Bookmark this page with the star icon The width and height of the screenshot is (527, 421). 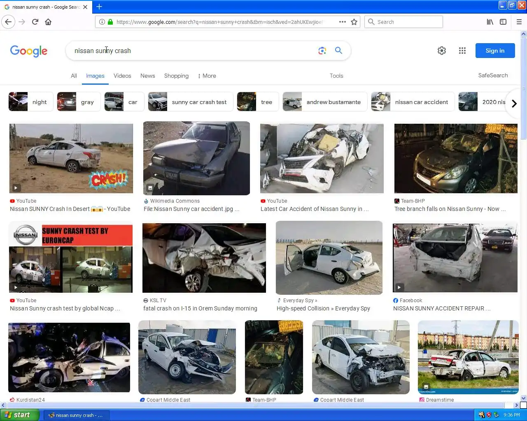pos(354,22)
